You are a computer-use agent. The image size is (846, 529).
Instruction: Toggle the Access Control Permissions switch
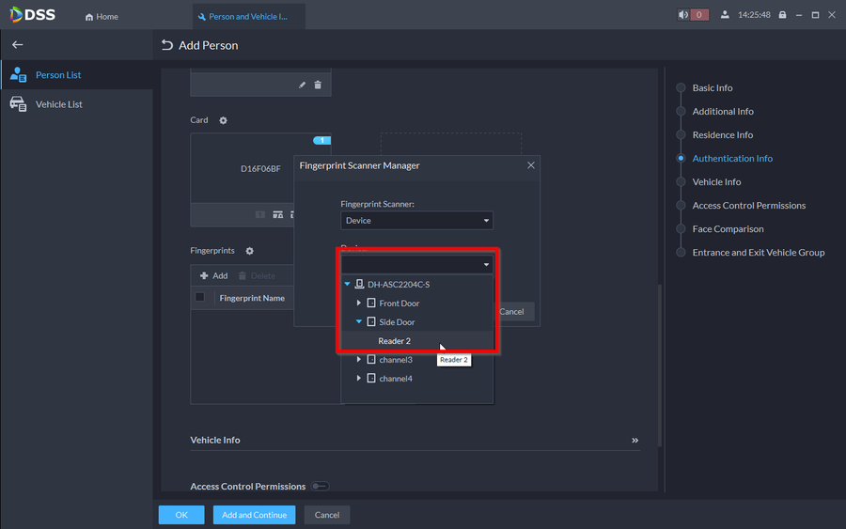point(320,487)
